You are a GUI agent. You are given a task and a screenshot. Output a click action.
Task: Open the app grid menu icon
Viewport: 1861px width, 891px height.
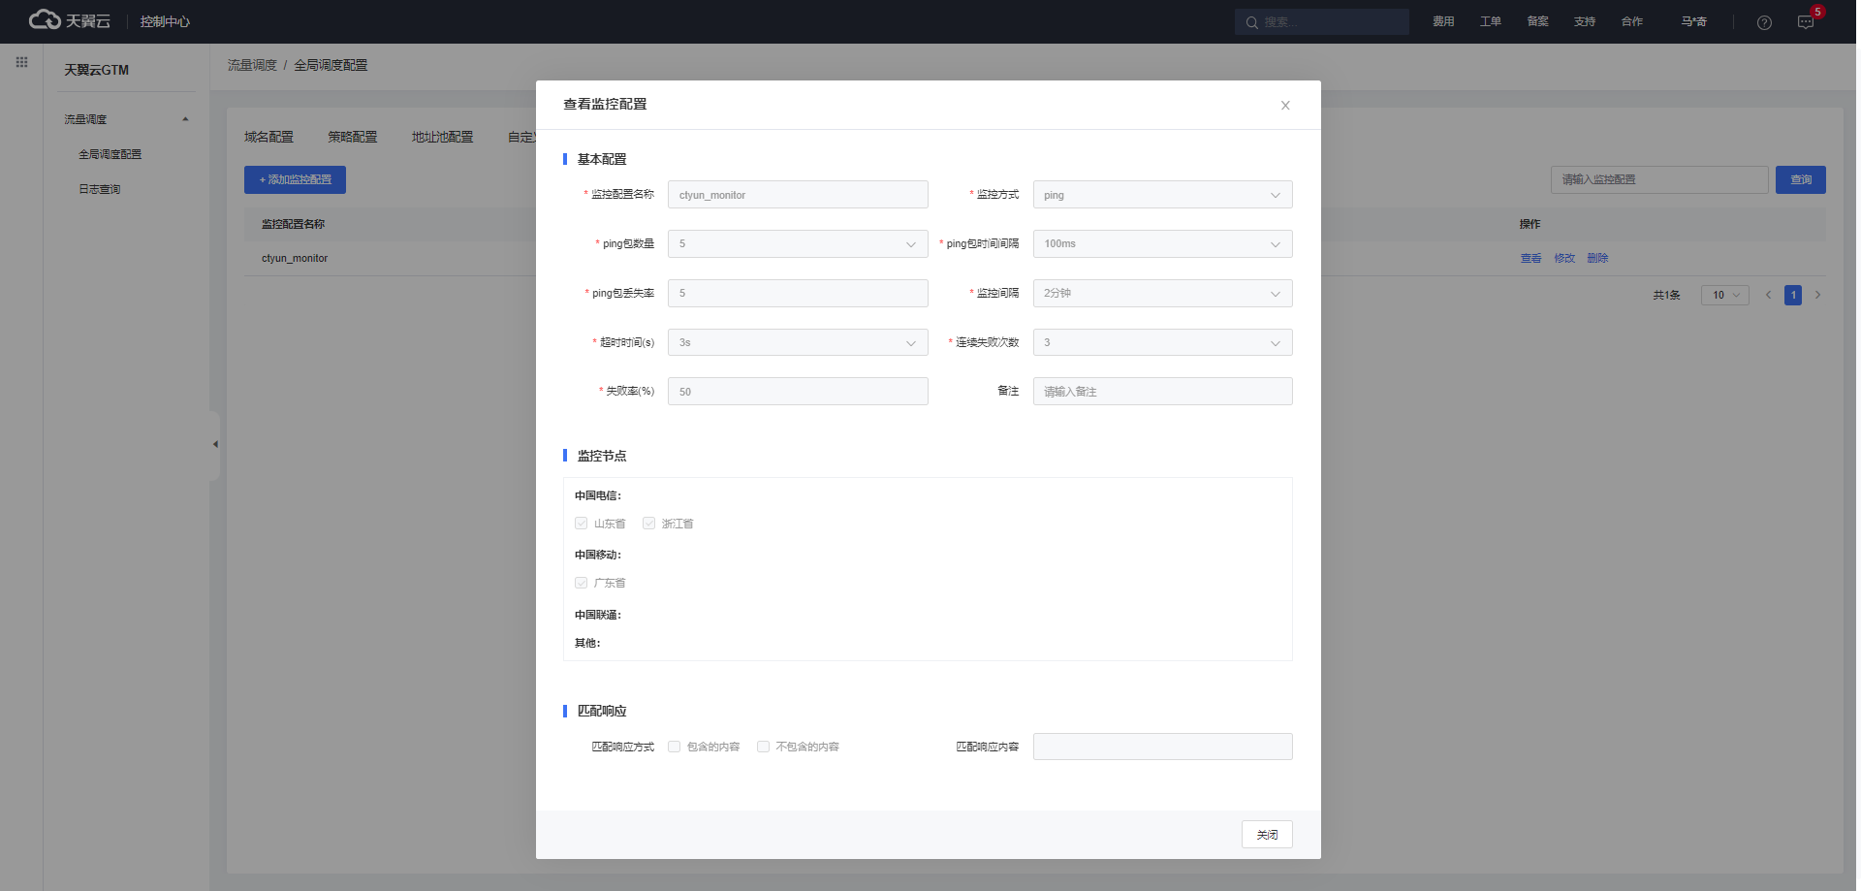(x=21, y=62)
